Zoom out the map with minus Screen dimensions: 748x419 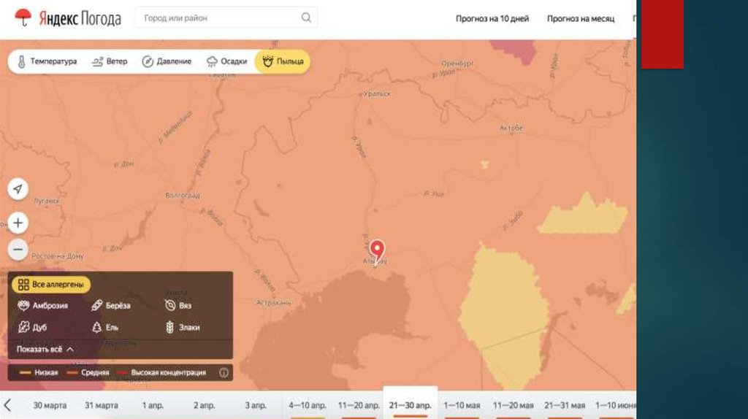coord(18,250)
